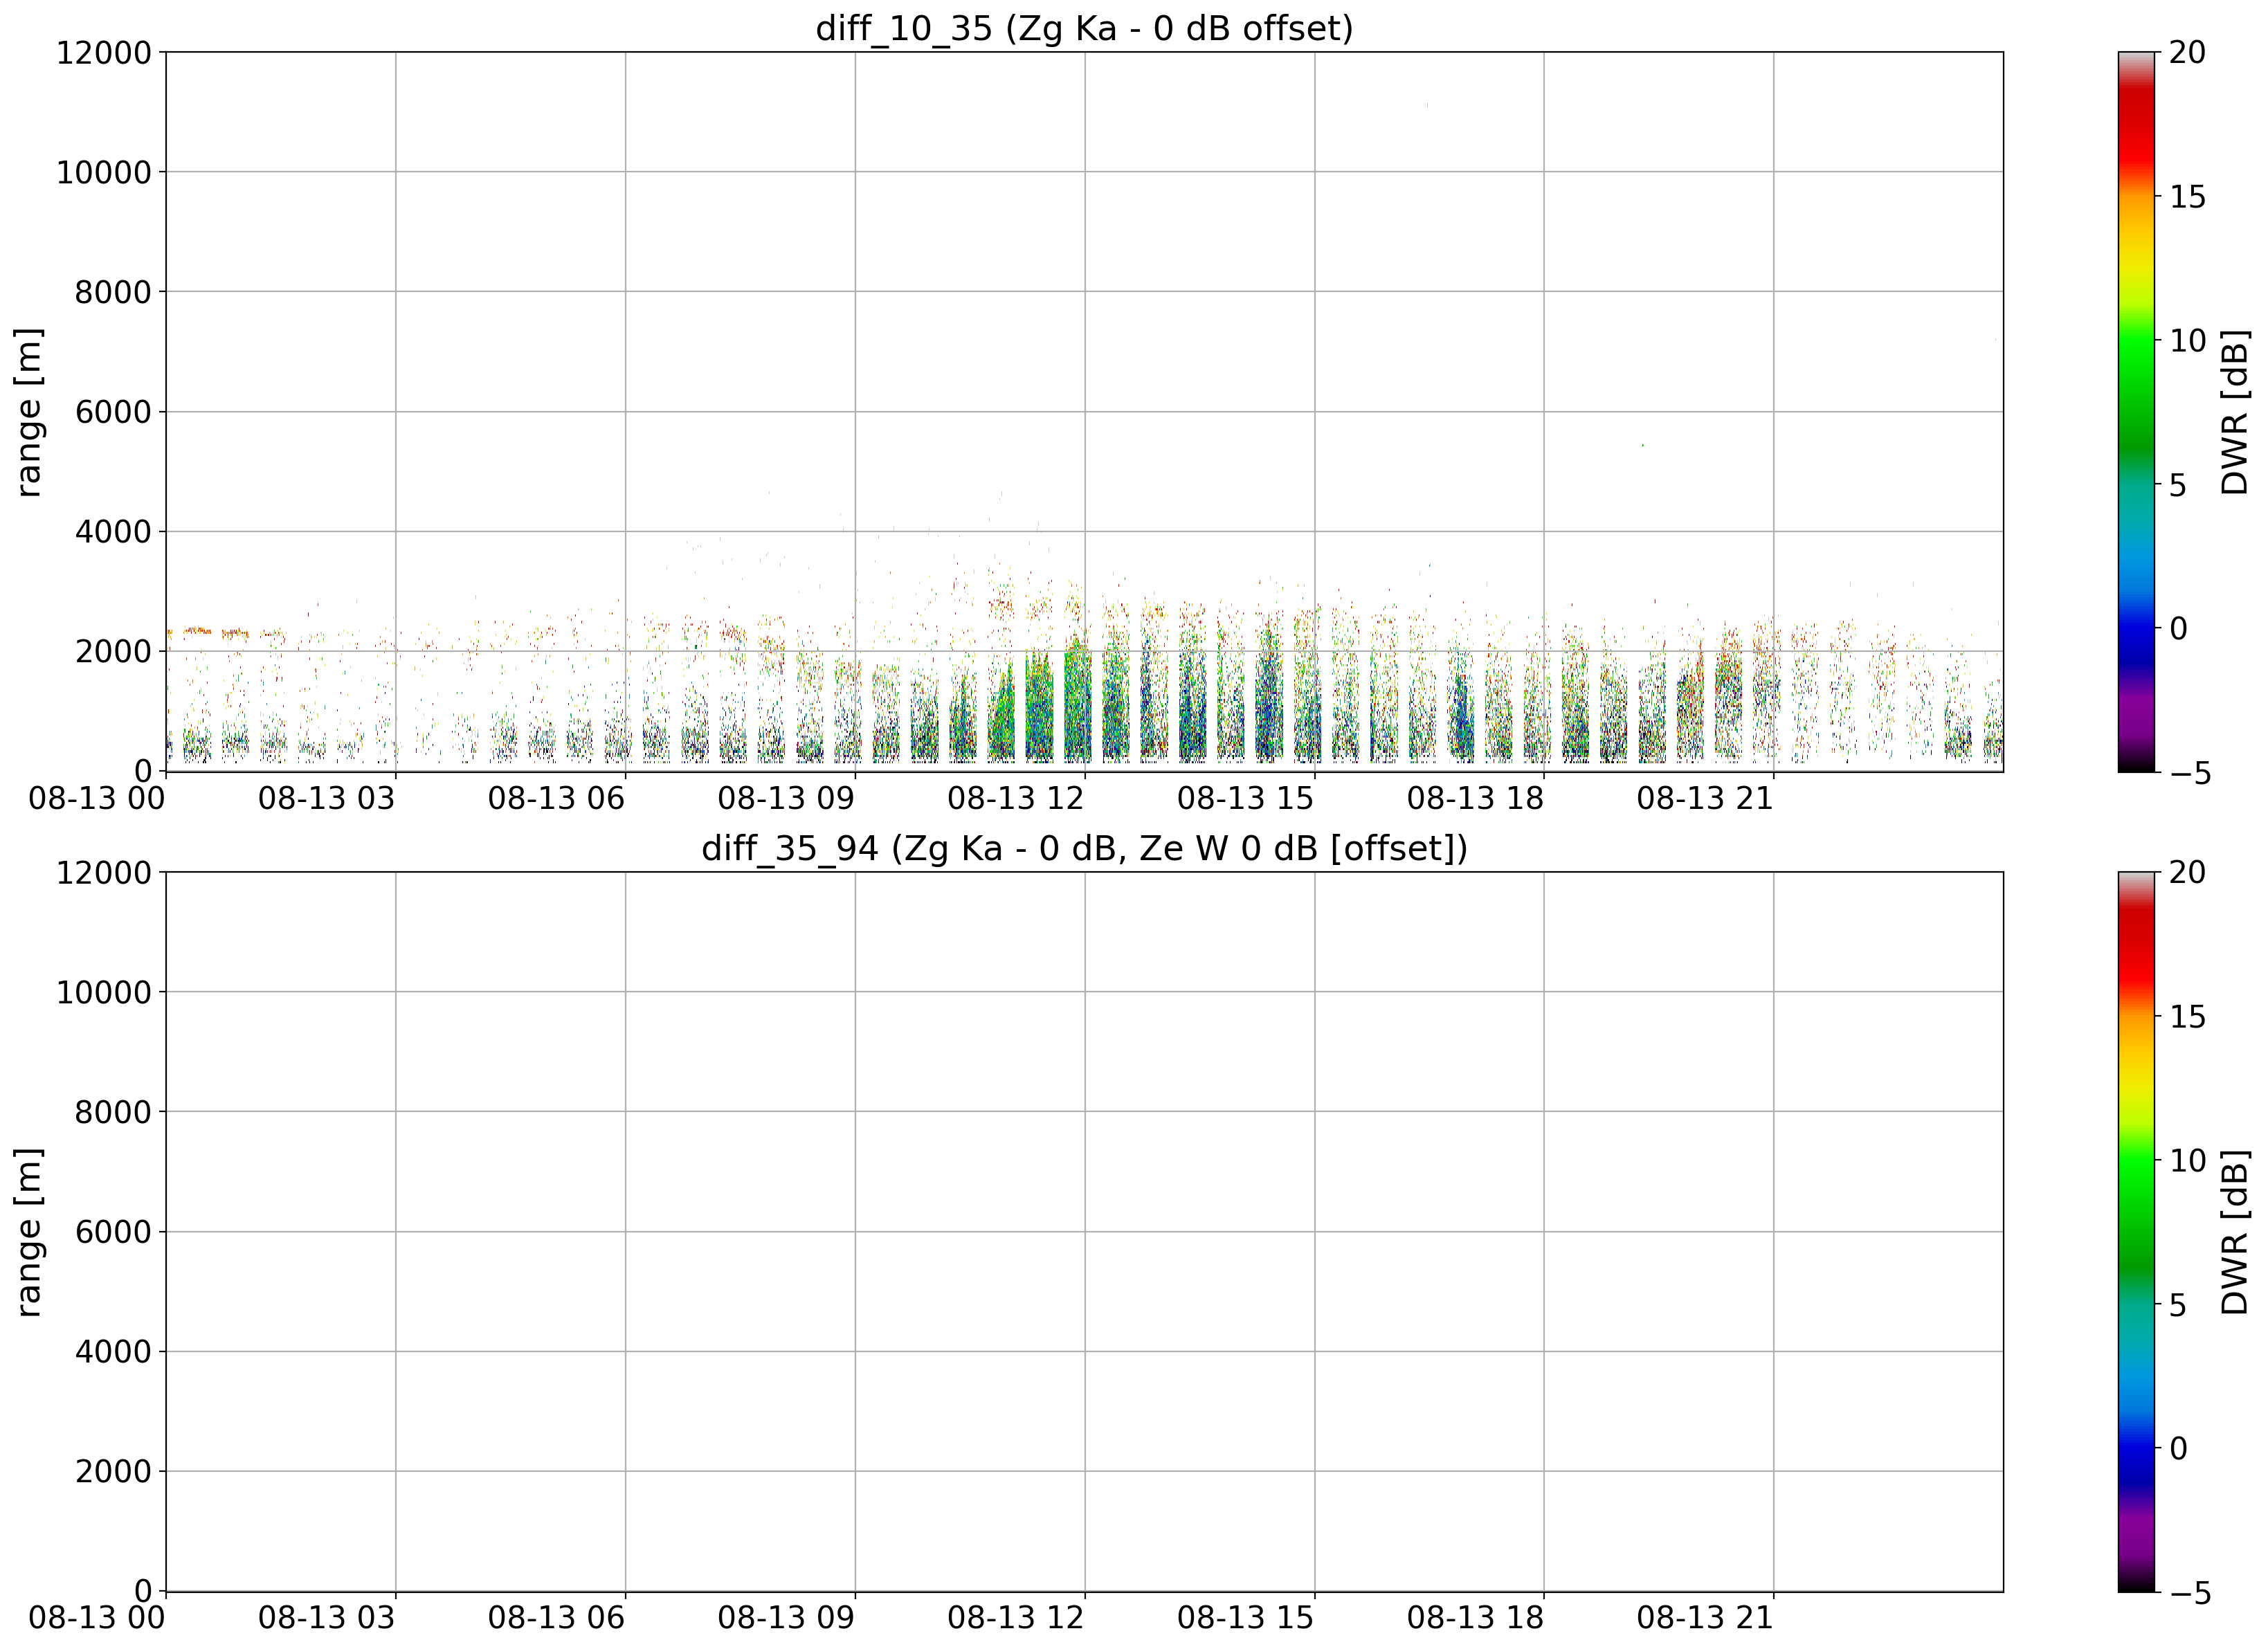Viewport: 2268px width, 1649px height.
Task: Click the 12000 y-tick on diff_35_94 plot
Action: coord(104,872)
